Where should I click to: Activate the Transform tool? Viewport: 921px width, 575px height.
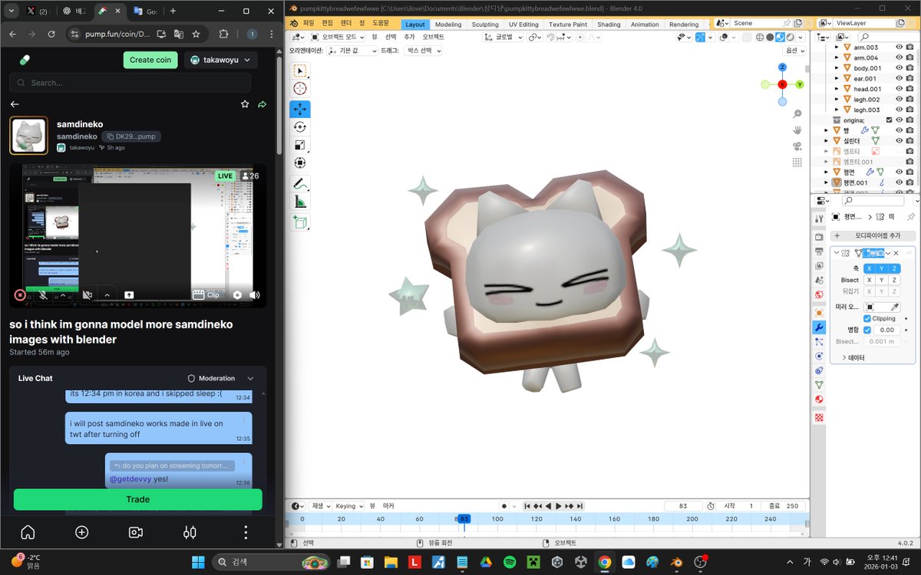300,163
